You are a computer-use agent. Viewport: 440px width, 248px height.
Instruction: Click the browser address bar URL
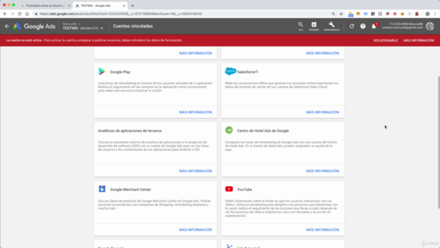[x=121, y=14]
